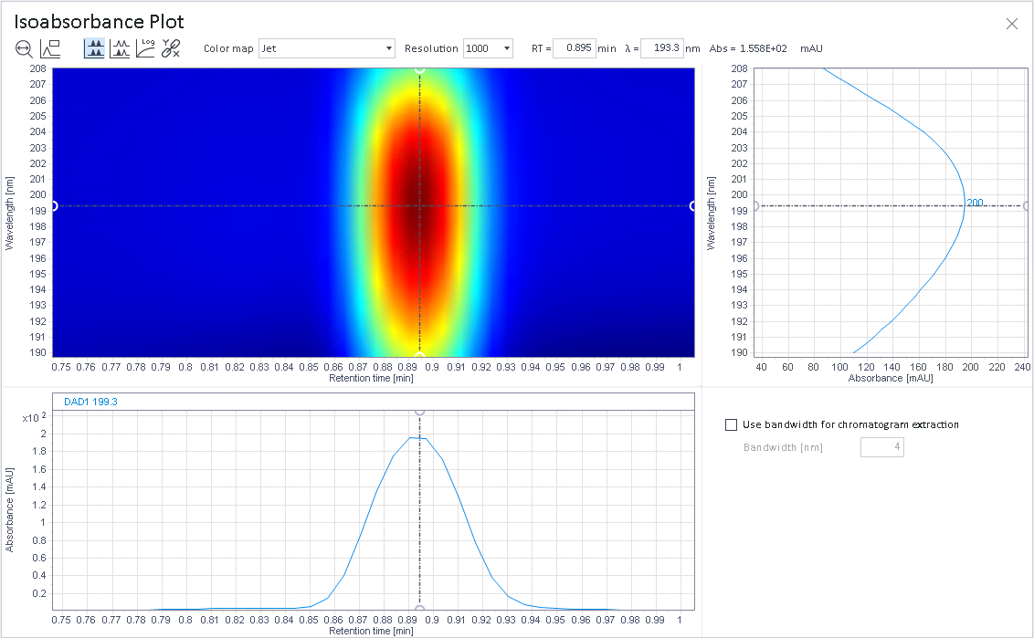The height and width of the screenshot is (638, 1034).
Task: Open the Resolution dropdown showing 1000
Action: (488, 48)
